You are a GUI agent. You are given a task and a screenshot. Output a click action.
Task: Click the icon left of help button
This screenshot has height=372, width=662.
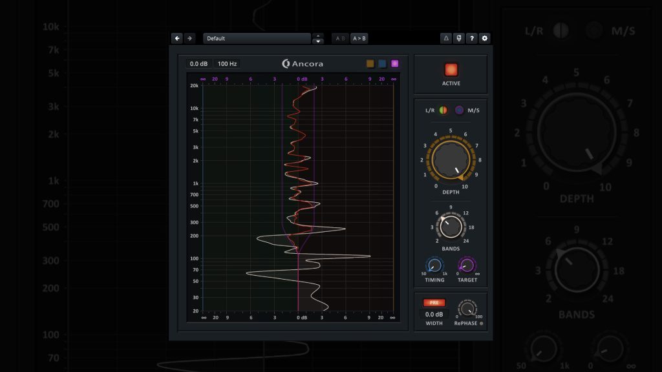[x=459, y=38]
